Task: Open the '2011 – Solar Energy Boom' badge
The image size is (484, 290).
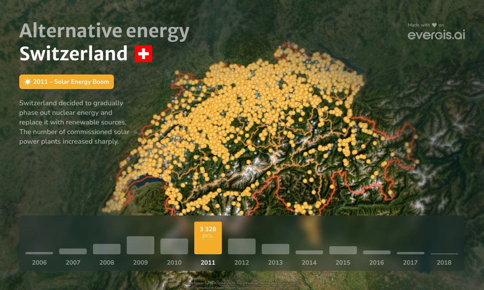Action: 67,81
